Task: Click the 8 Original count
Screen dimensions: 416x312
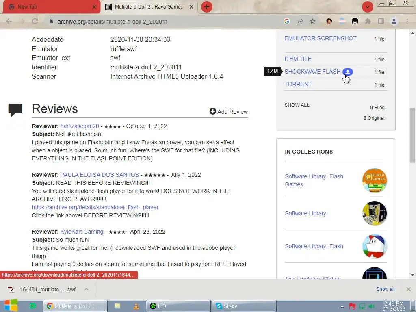Action: coord(374,118)
